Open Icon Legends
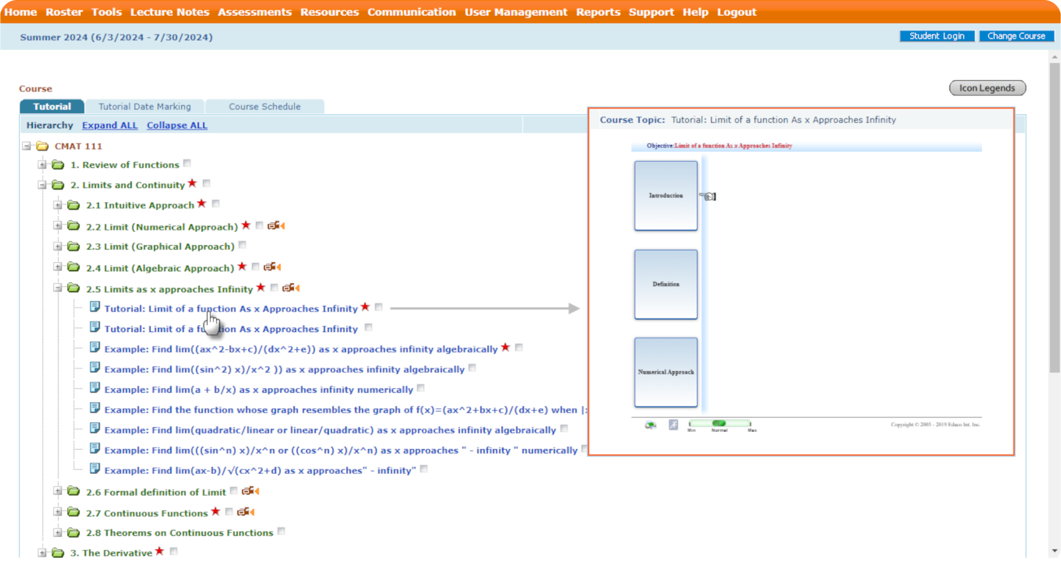Screen dimensions: 1061x564 (987, 88)
